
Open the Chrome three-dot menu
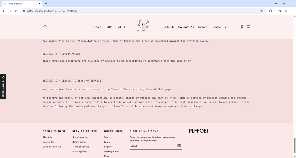292,11
